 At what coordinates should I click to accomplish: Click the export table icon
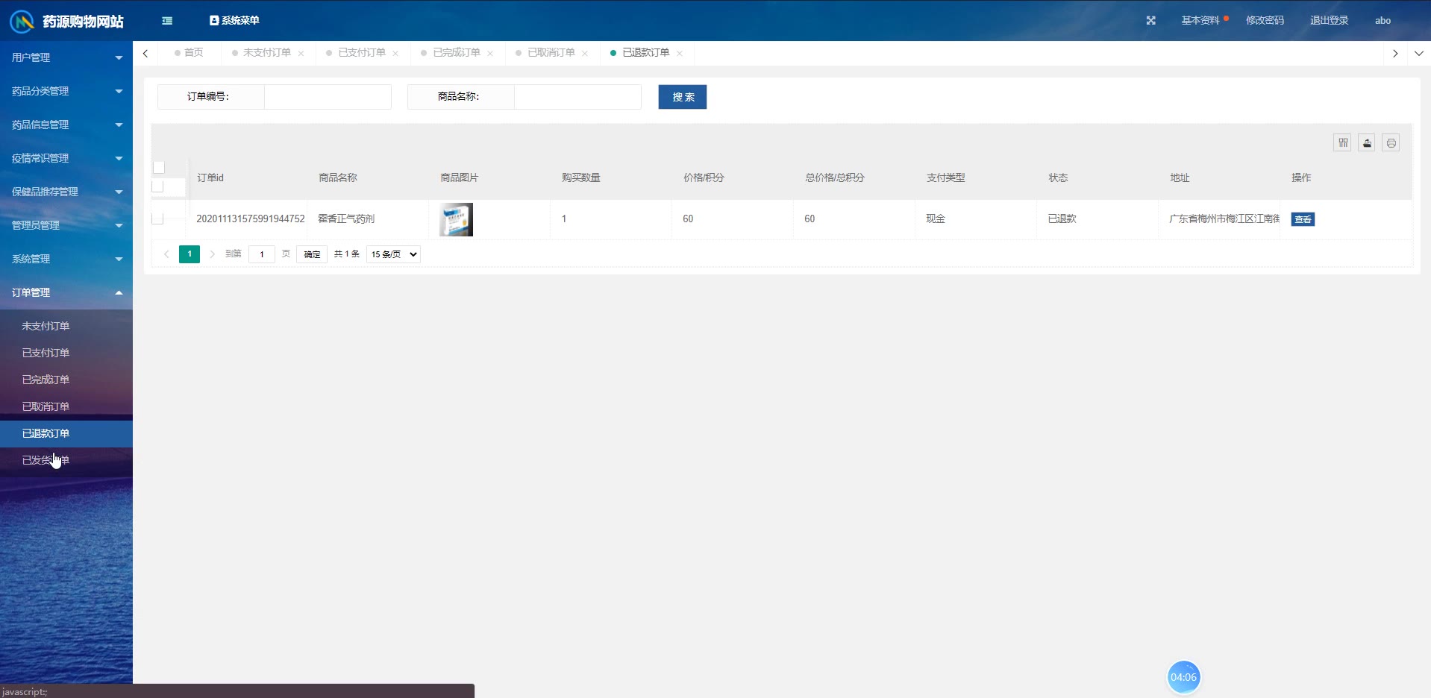pyautogui.click(x=1367, y=142)
